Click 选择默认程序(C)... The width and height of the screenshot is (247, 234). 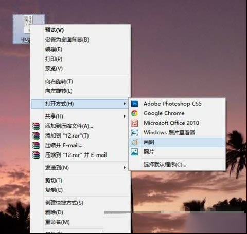pos(165,165)
